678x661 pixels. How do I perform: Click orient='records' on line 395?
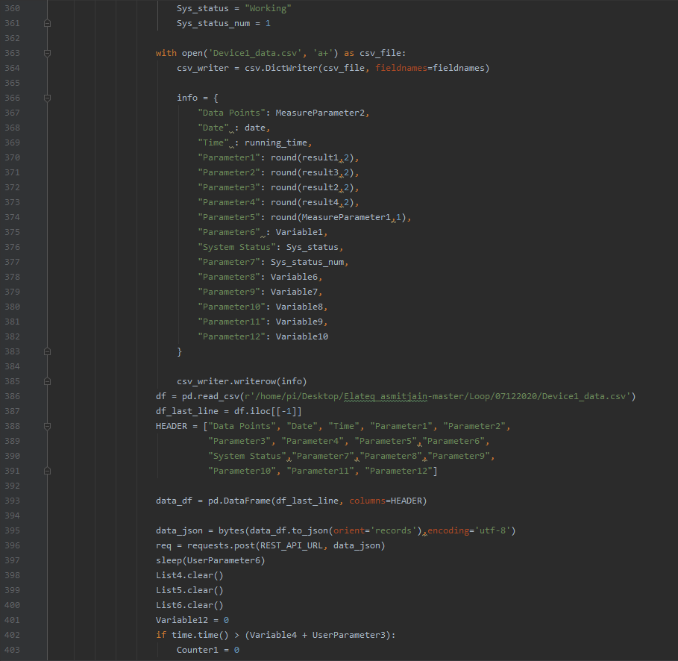375,530
